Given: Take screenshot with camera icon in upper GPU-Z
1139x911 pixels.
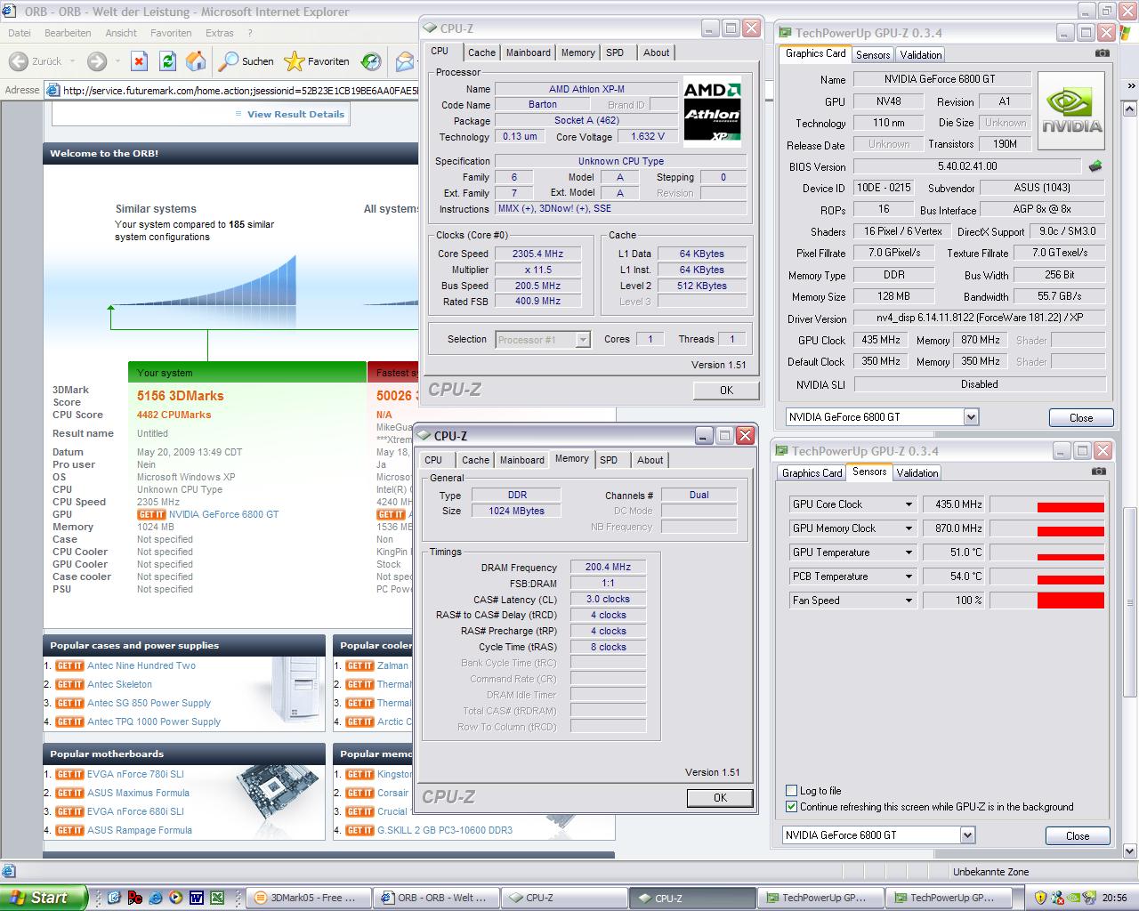Looking at the screenshot, I should 1103,53.
